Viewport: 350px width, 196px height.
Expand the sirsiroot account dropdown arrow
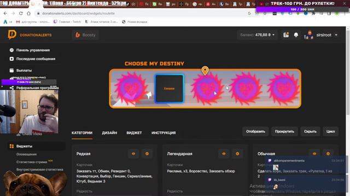click(x=336, y=35)
